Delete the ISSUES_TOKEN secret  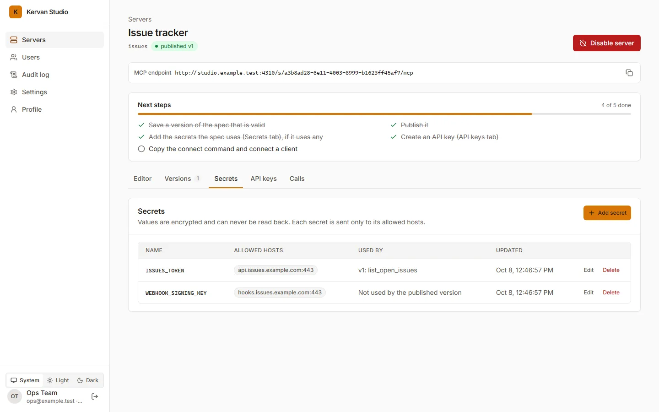coord(611,270)
